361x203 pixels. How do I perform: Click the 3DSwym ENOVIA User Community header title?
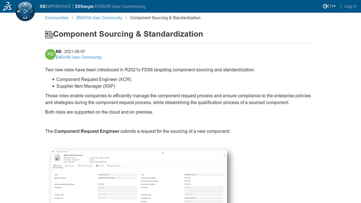(110, 6)
